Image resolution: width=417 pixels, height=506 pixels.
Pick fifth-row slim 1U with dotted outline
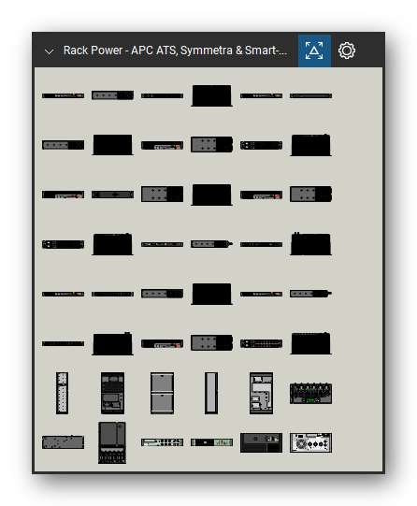112,294
